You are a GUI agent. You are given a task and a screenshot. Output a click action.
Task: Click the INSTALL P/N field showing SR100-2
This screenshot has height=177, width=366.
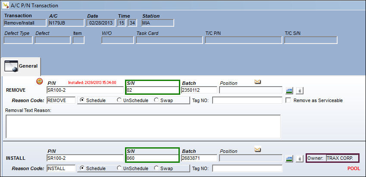85,158
